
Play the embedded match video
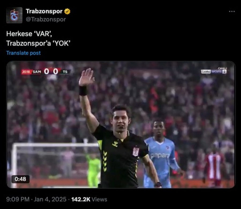point(121,125)
